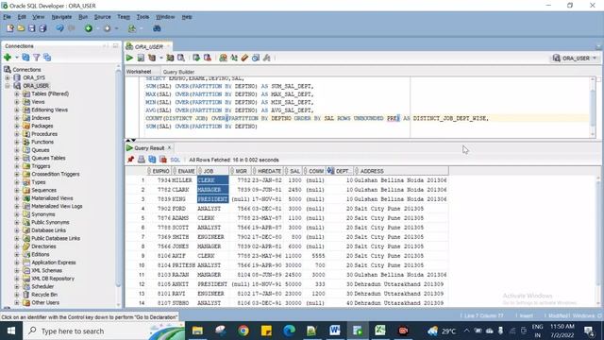Select the Worksheet tab
This screenshot has height=340, width=604.
click(139, 72)
